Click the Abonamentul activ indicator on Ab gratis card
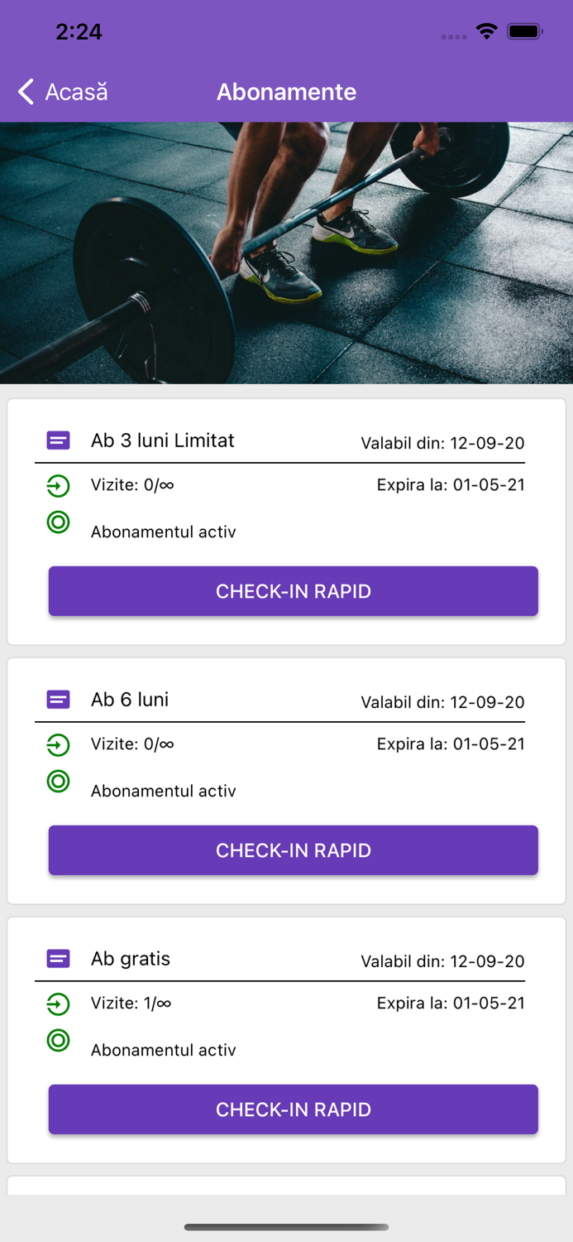The height and width of the screenshot is (1242, 573). pyautogui.click(x=57, y=1041)
